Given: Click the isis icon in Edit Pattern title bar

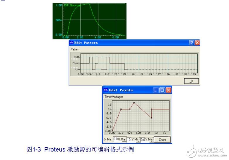Looking at the screenshot, I should tap(71, 43).
